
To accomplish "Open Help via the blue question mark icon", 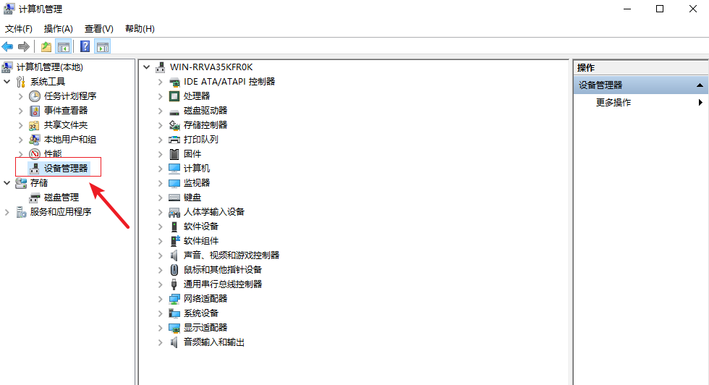I will click(x=85, y=47).
